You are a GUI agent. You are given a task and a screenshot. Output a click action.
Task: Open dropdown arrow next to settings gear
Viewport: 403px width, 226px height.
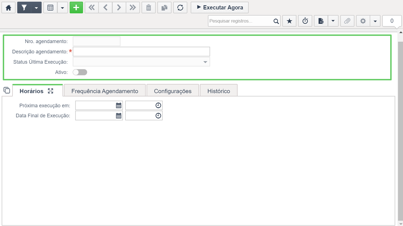coord(375,21)
